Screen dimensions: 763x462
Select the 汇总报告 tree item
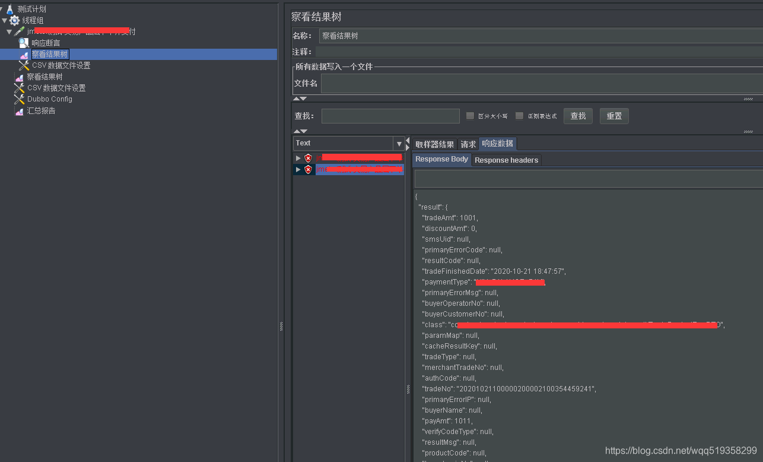[41, 110]
